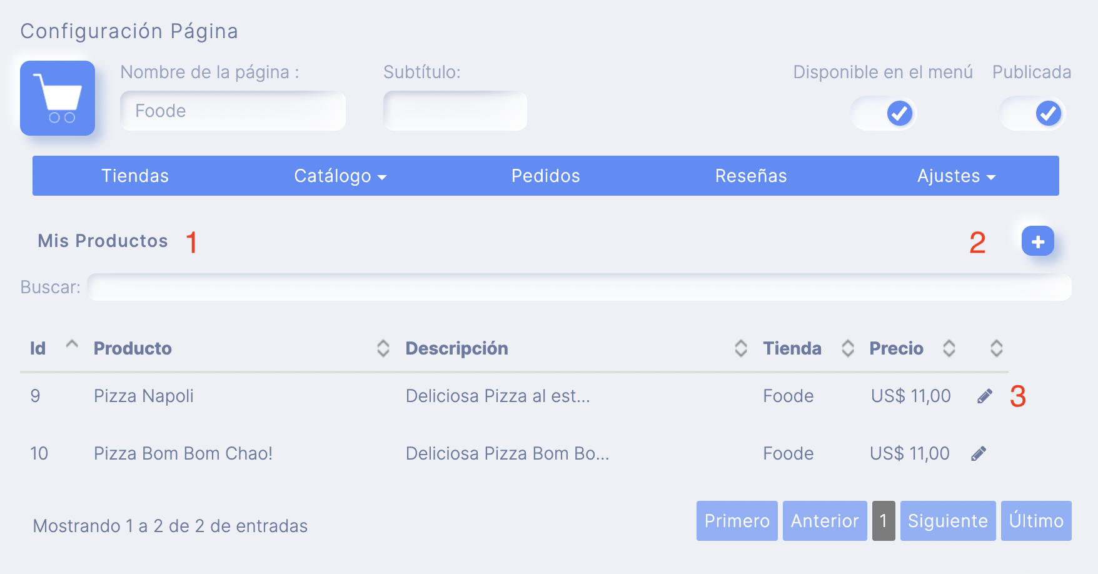This screenshot has height=574, width=1098.
Task: Sort by Producto column arrows
Action: pos(383,348)
